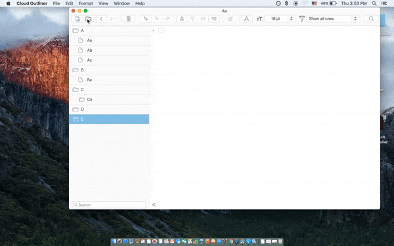Click the toolbar search magnifier icon
394x246 pixels.
pos(371,19)
